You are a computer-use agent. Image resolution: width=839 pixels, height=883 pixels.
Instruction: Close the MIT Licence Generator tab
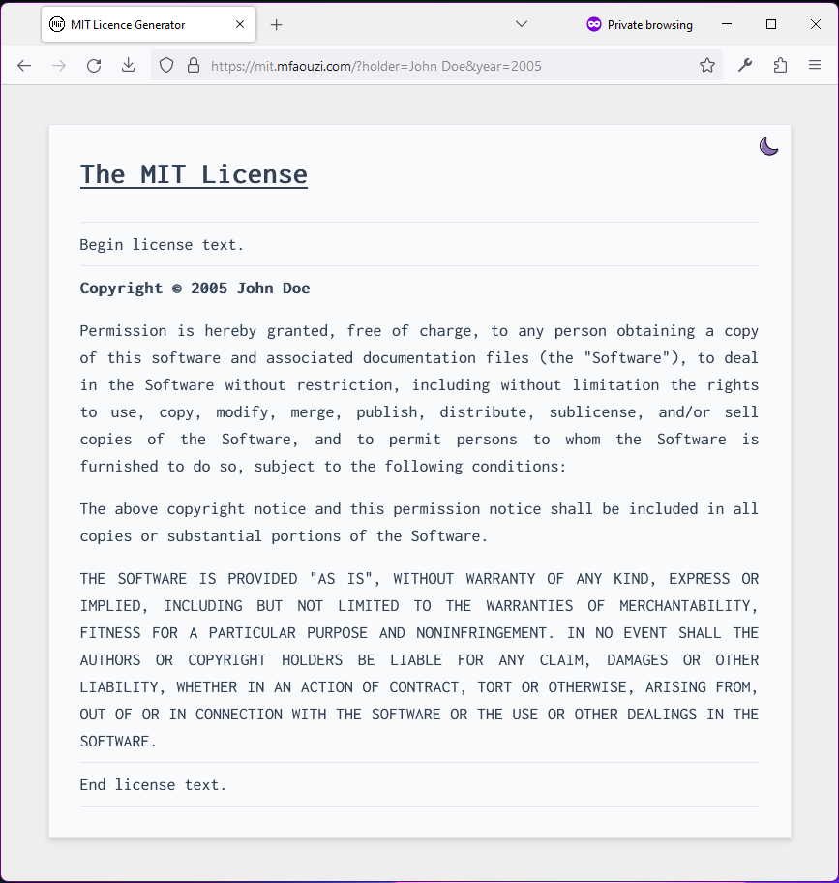(x=240, y=25)
